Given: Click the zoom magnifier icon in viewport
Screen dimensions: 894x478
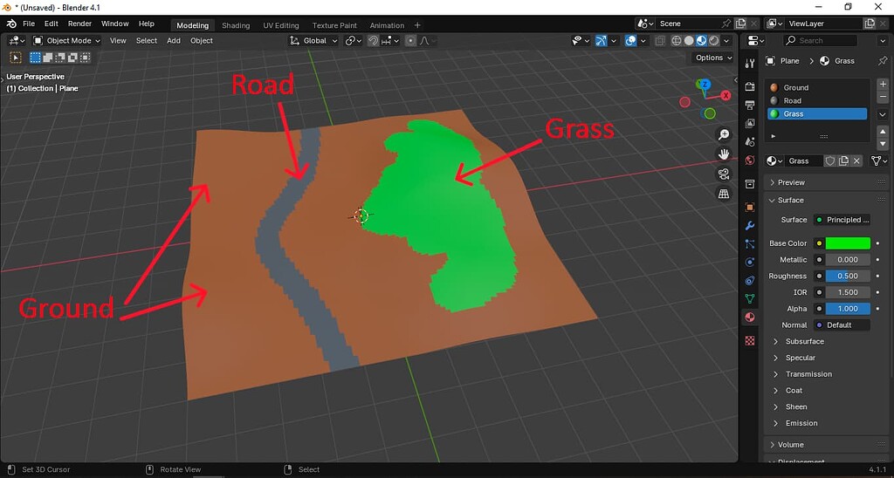Looking at the screenshot, I should pyautogui.click(x=724, y=134).
